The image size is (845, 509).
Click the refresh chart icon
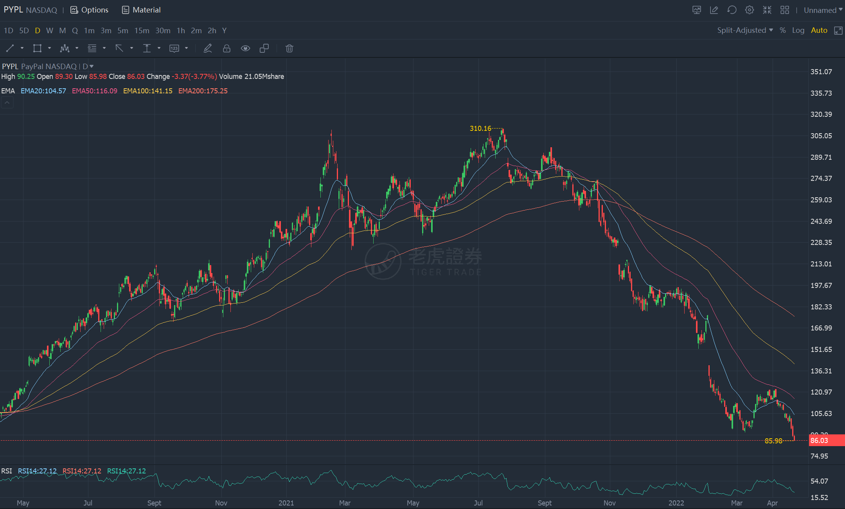tap(732, 10)
